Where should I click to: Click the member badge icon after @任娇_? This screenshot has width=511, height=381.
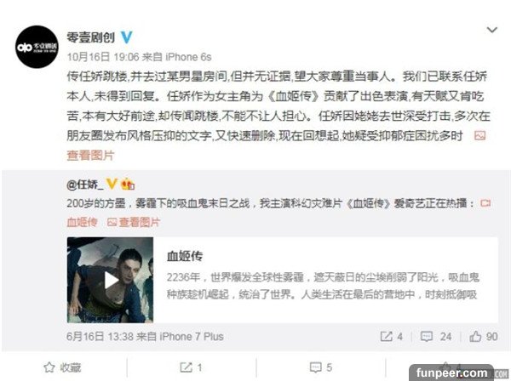click(128, 185)
